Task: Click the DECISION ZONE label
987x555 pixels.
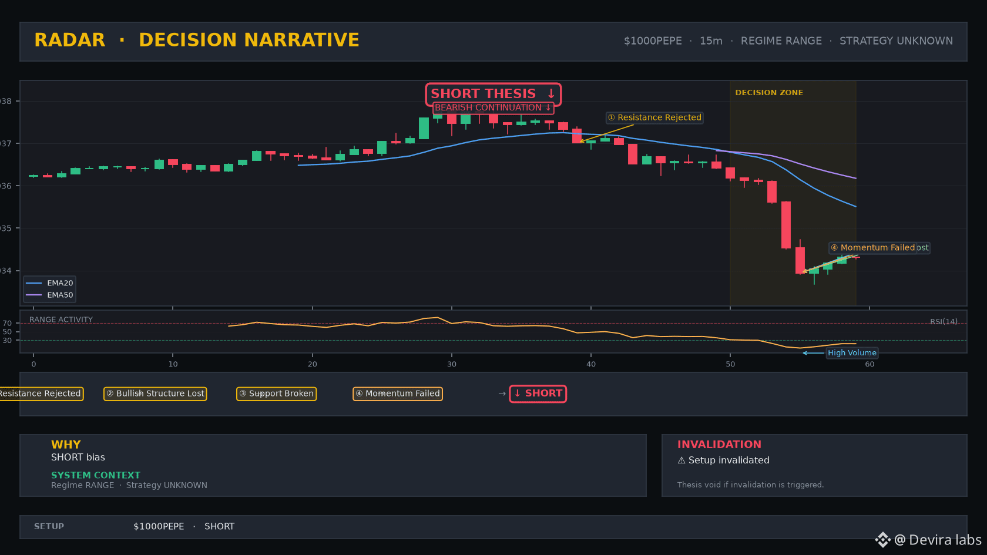Action: tap(769, 93)
